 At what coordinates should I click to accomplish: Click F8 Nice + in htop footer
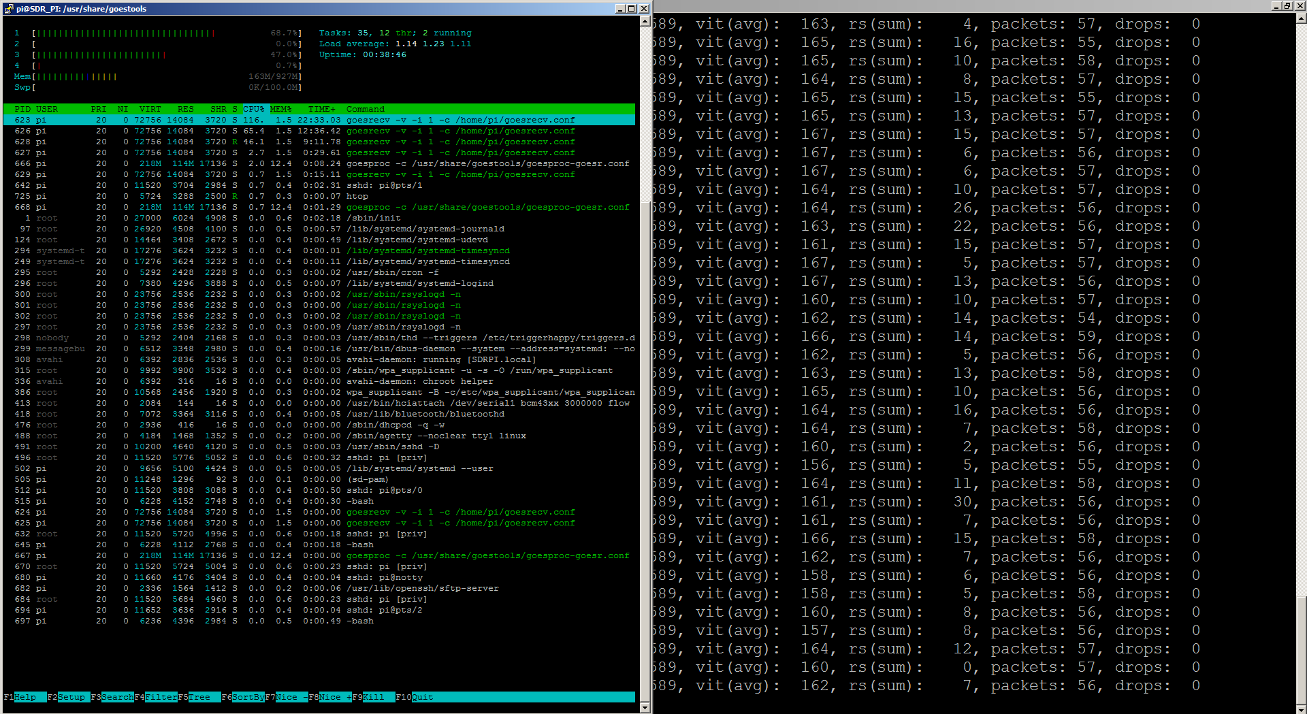tap(330, 697)
